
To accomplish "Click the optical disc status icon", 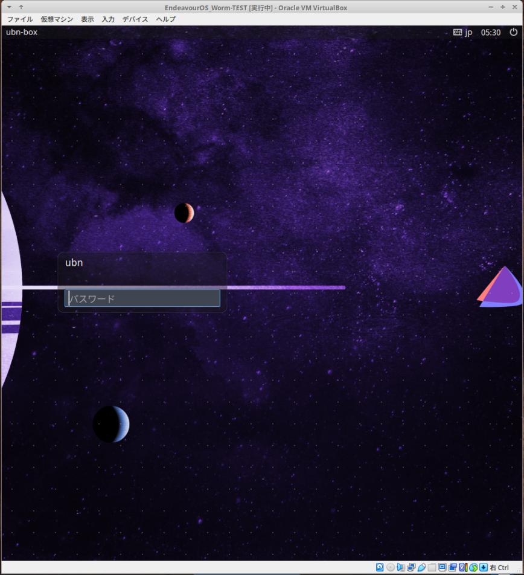I will (391, 567).
